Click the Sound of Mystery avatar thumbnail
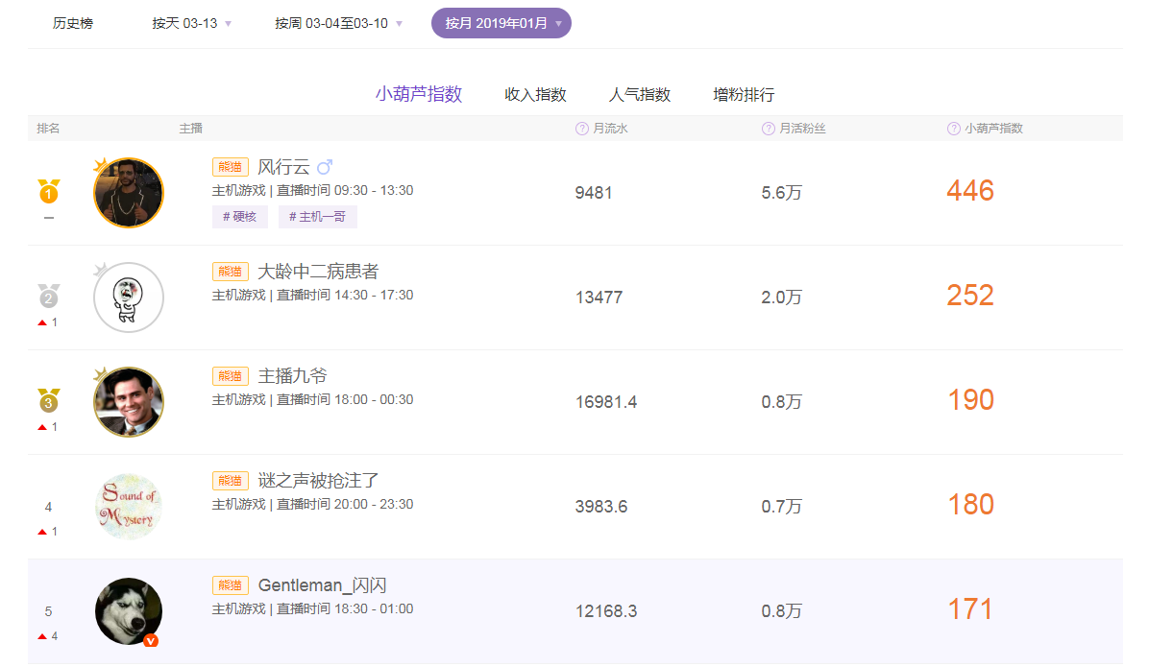Viewport: 1149px width, 667px height. tap(128, 506)
